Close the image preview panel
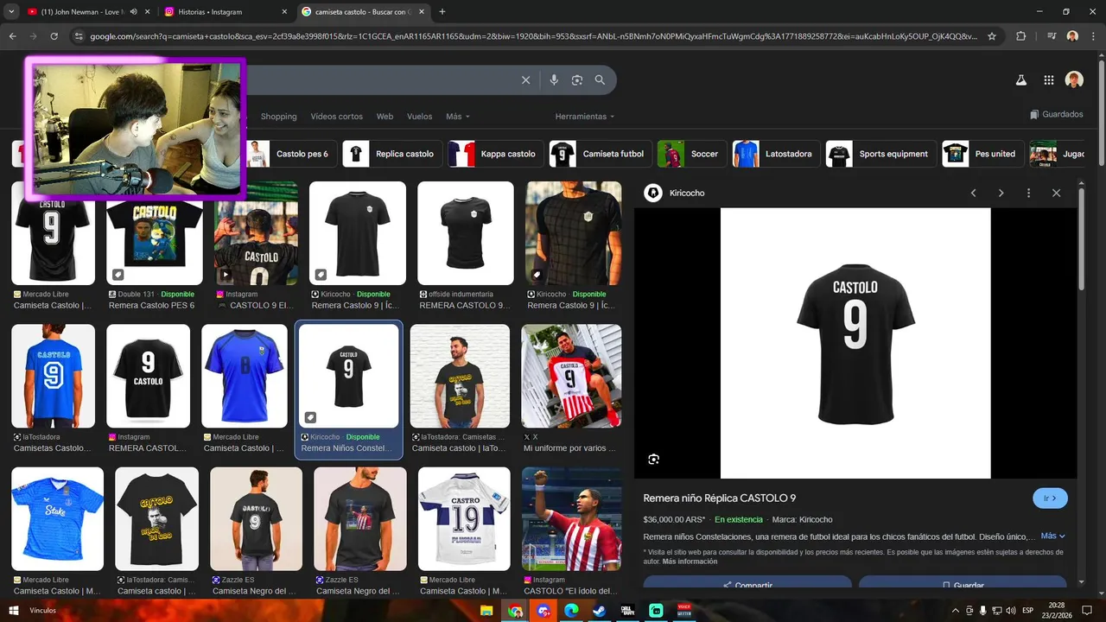This screenshot has height=622, width=1106. (1056, 193)
